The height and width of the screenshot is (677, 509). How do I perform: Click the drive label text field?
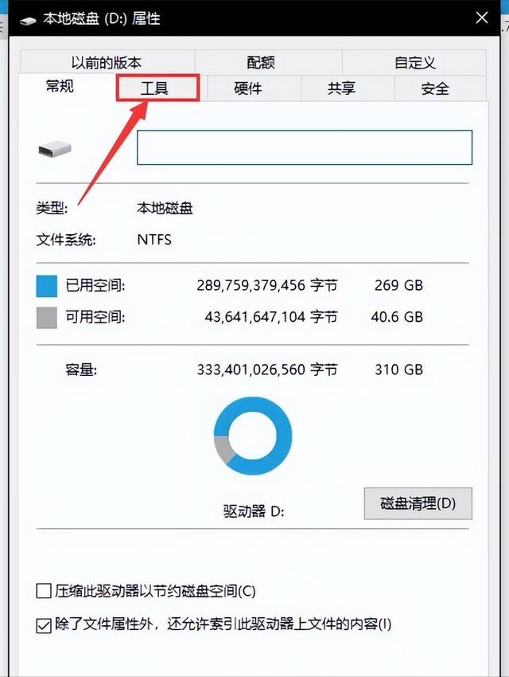(x=305, y=147)
